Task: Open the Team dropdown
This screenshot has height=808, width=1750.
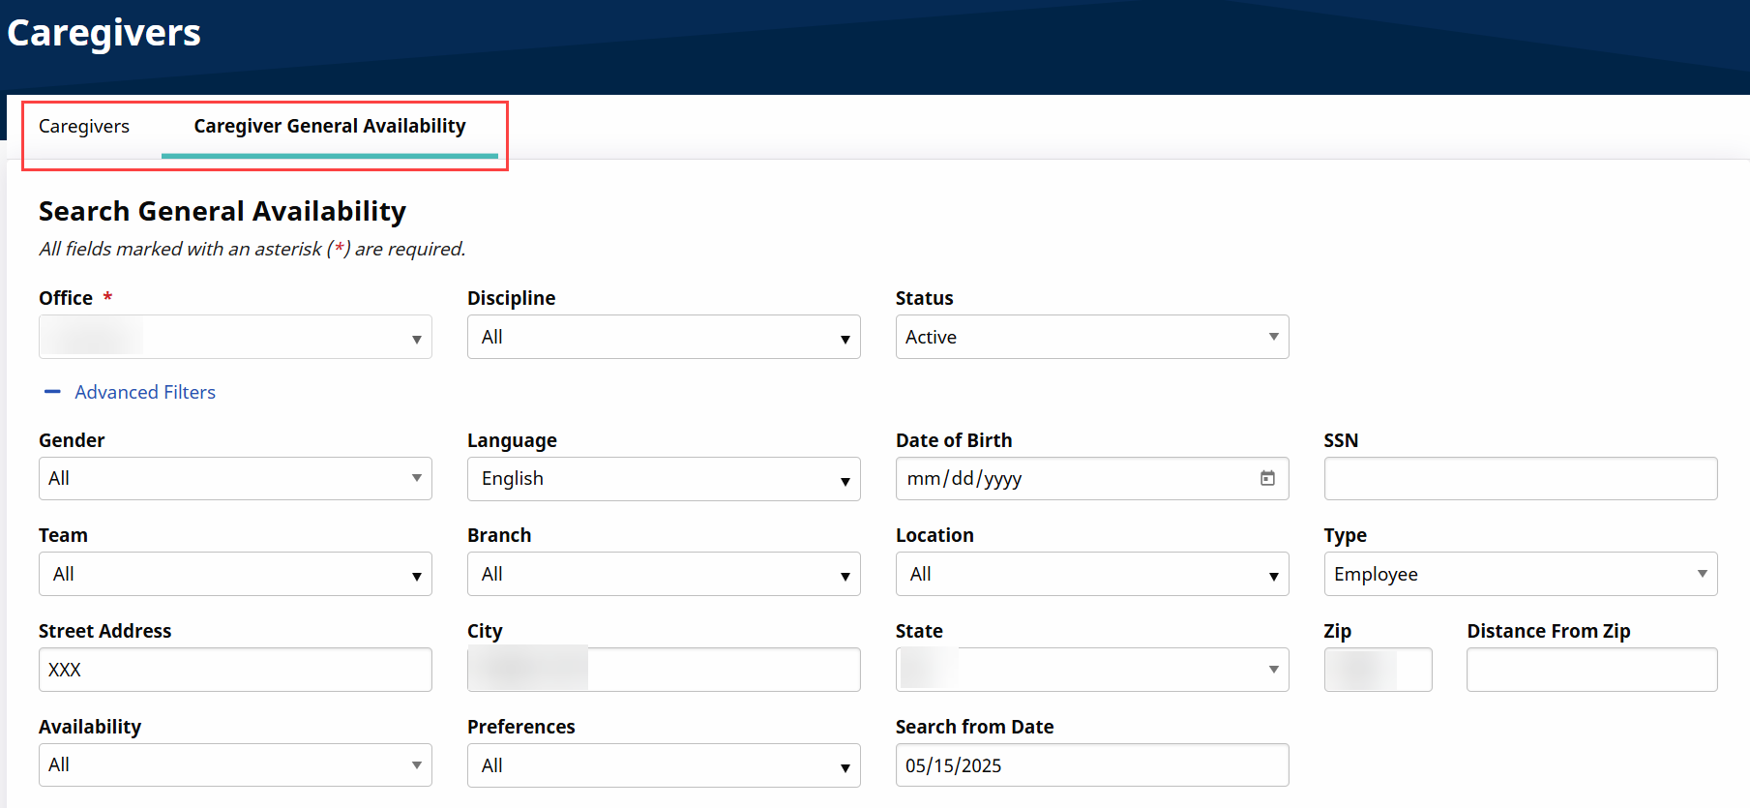Action: 235,574
